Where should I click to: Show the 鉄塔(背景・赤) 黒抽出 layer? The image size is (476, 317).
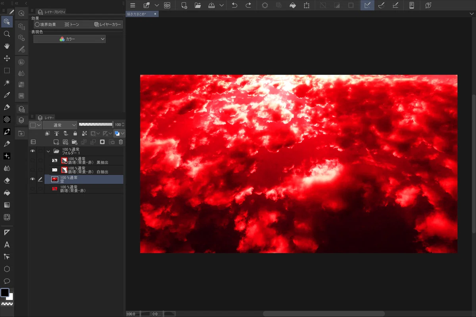pos(33,160)
